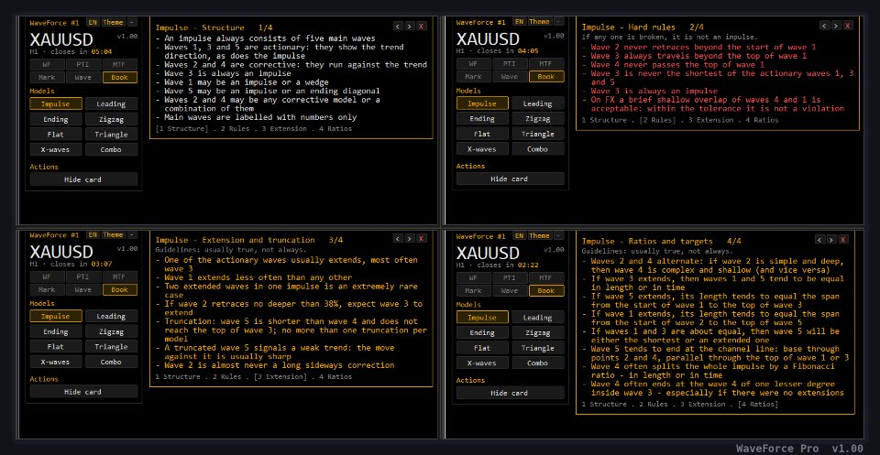The height and width of the screenshot is (455, 880).
Task: Collapse panel with minus, window closing in 02:22
Action: (558, 236)
